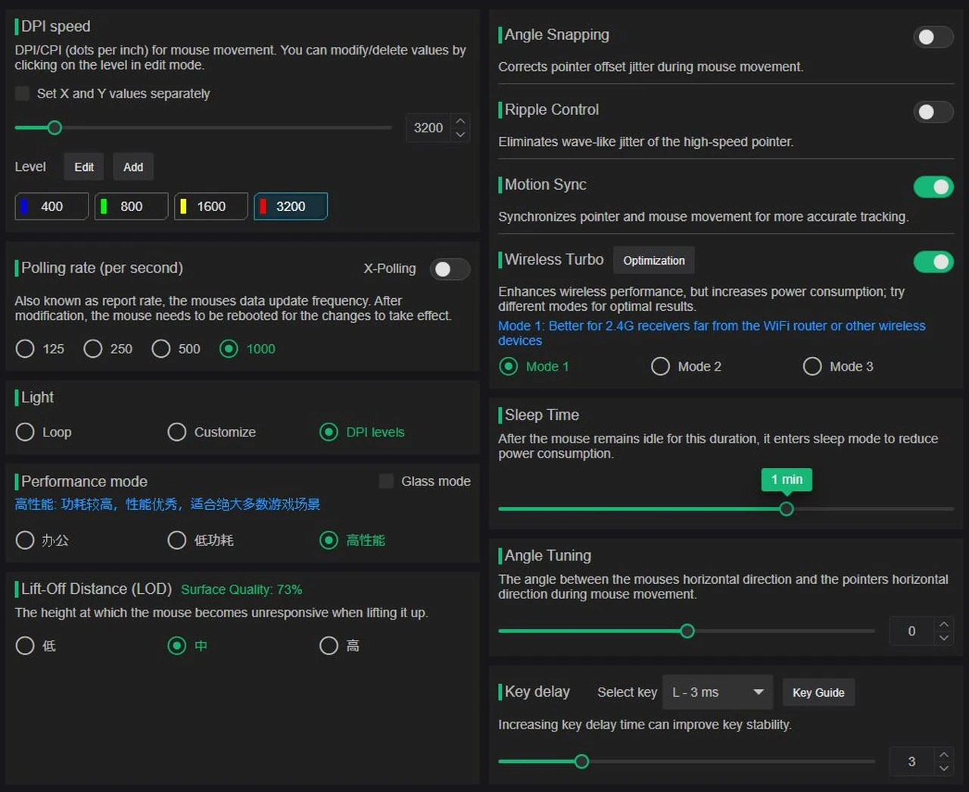Decrease DPI value with down arrow
Screen dimensions: 969x792
pos(460,135)
